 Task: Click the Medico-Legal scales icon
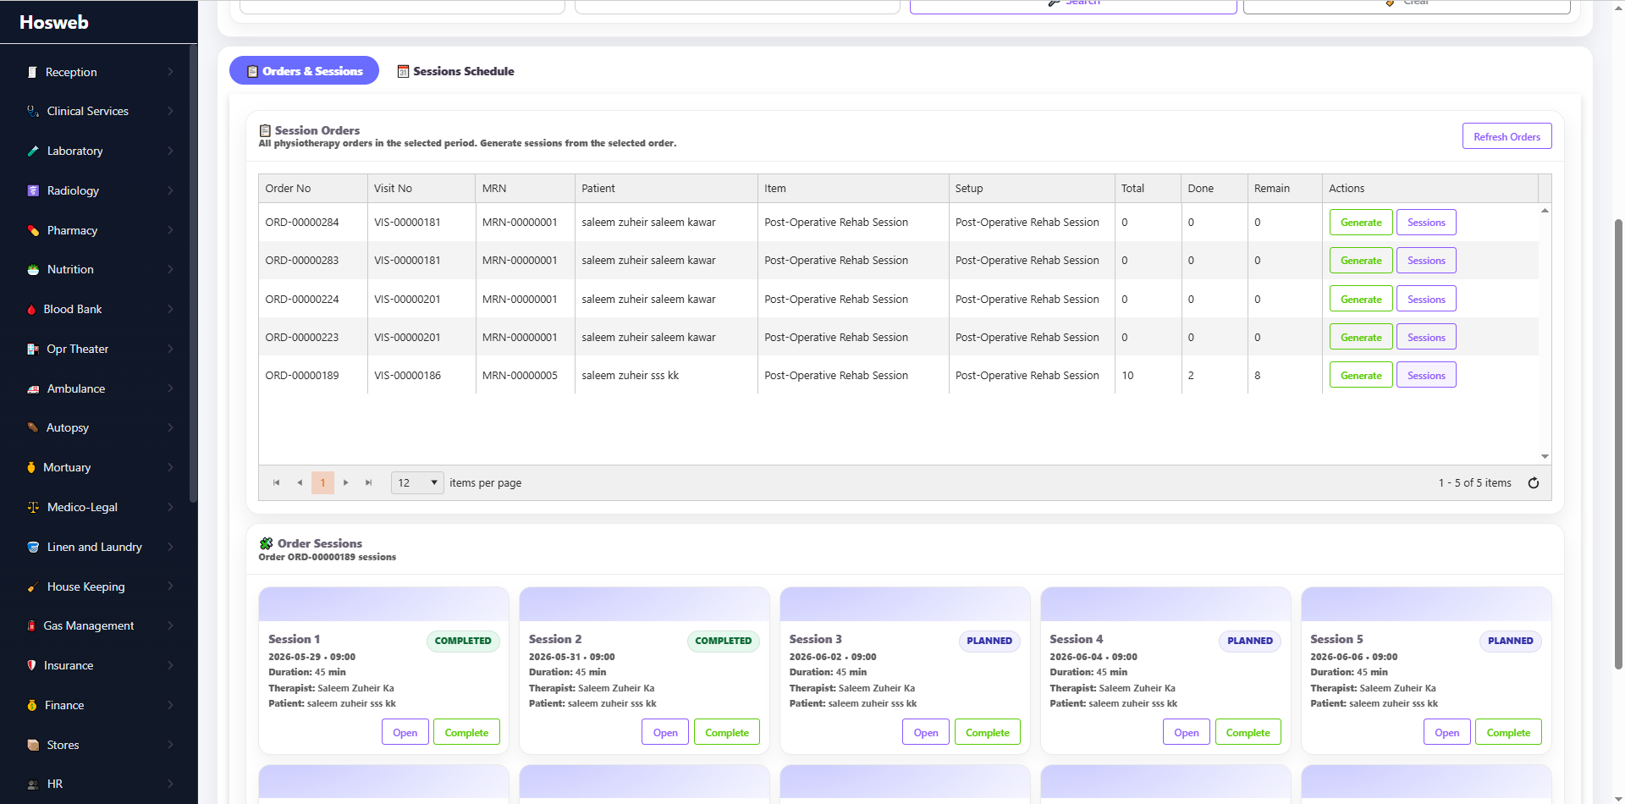(33, 507)
